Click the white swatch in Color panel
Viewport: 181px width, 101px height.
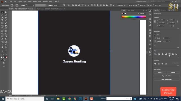click(x=125, y=14)
